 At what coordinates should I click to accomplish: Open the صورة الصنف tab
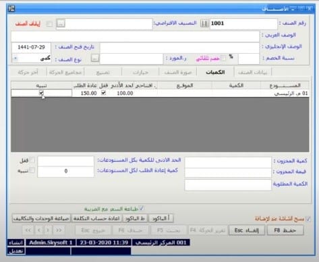pos(178,72)
